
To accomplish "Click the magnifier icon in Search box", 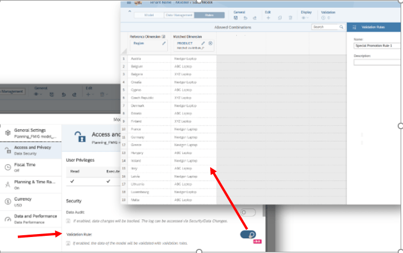I will point(341,27).
